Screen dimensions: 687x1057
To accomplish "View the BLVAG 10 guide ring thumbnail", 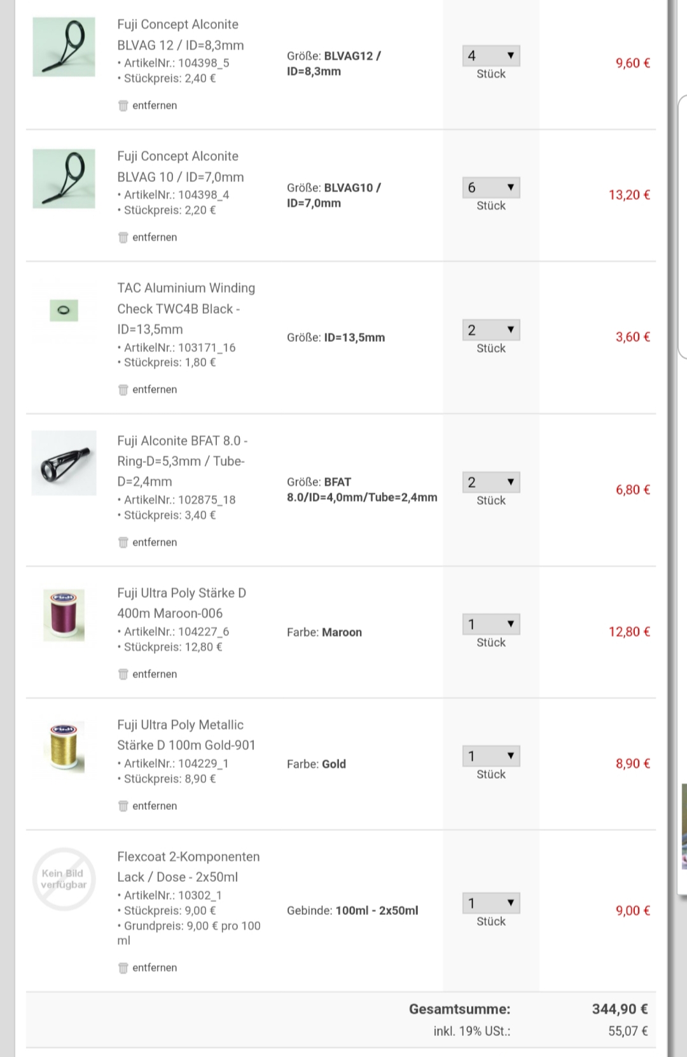I will point(64,179).
